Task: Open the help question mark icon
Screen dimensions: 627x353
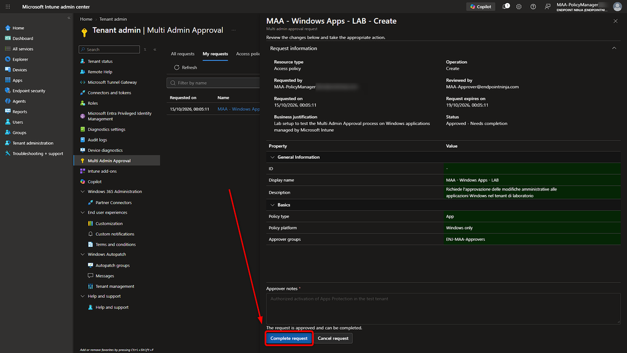Action: (x=533, y=6)
